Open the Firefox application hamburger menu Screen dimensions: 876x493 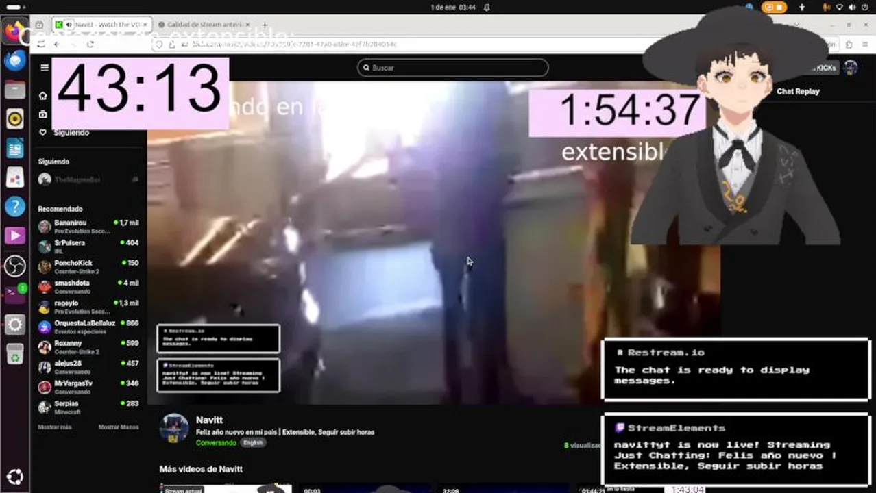pyautogui.click(x=865, y=44)
